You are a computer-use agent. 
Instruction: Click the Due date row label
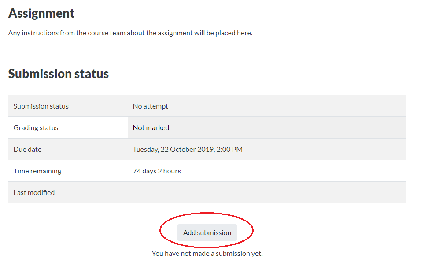[x=28, y=149]
